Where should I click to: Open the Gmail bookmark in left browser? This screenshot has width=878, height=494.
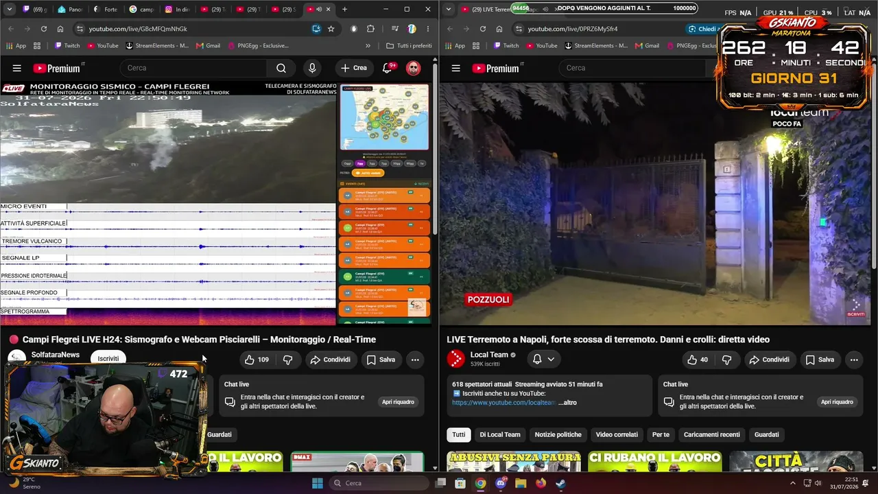(208, 46)
